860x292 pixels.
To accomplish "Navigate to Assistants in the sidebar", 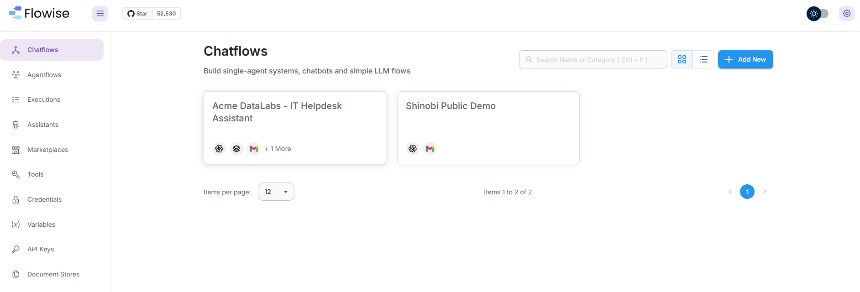I will (x=52, y=125).
